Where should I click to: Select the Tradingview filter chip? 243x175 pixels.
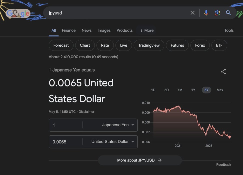click(149, 45)
